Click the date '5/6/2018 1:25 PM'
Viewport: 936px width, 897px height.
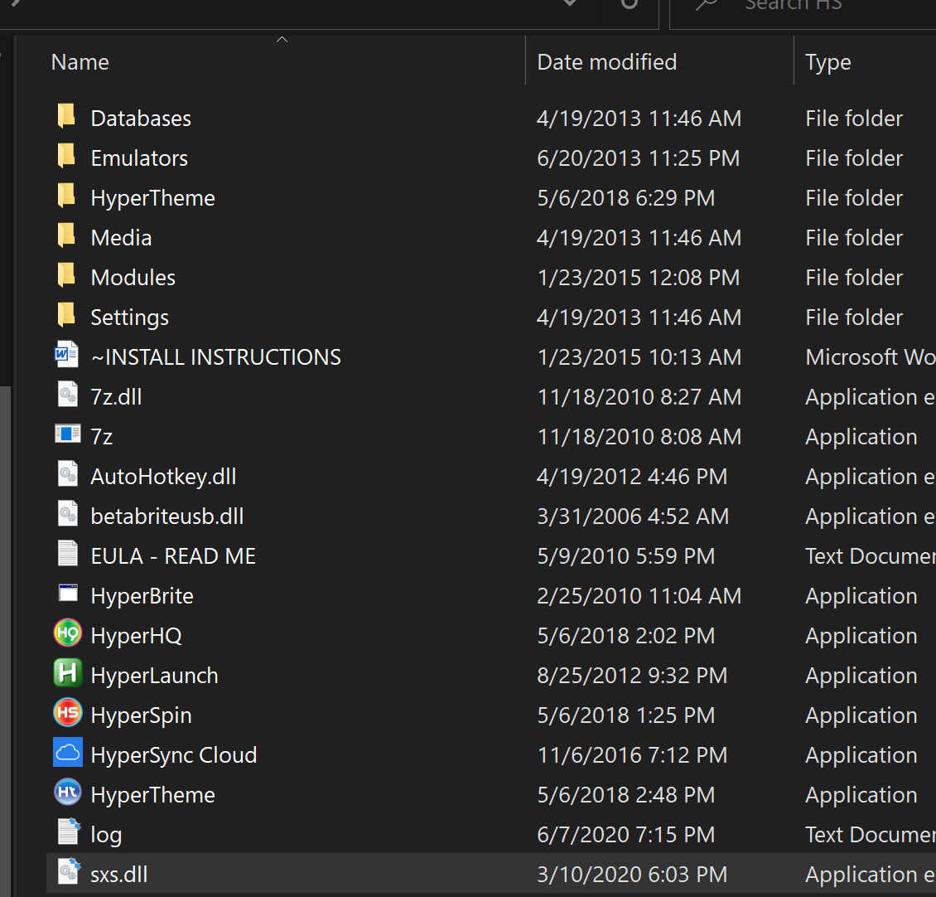pos(626,715)
